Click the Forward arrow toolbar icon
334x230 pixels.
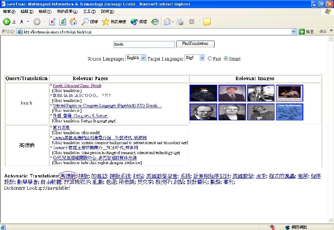pos(37,21)
